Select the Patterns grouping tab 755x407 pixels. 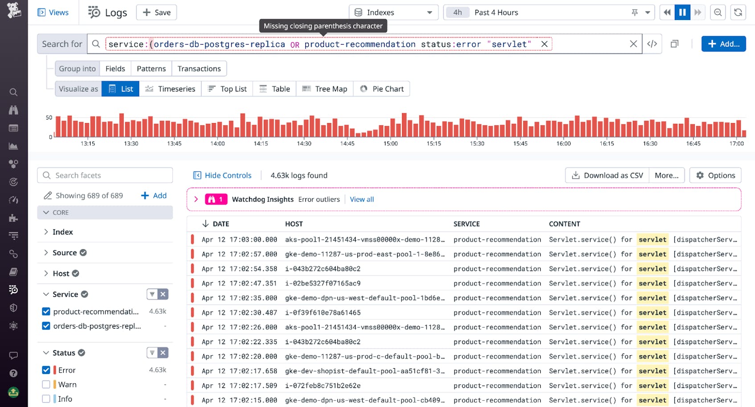151,68
